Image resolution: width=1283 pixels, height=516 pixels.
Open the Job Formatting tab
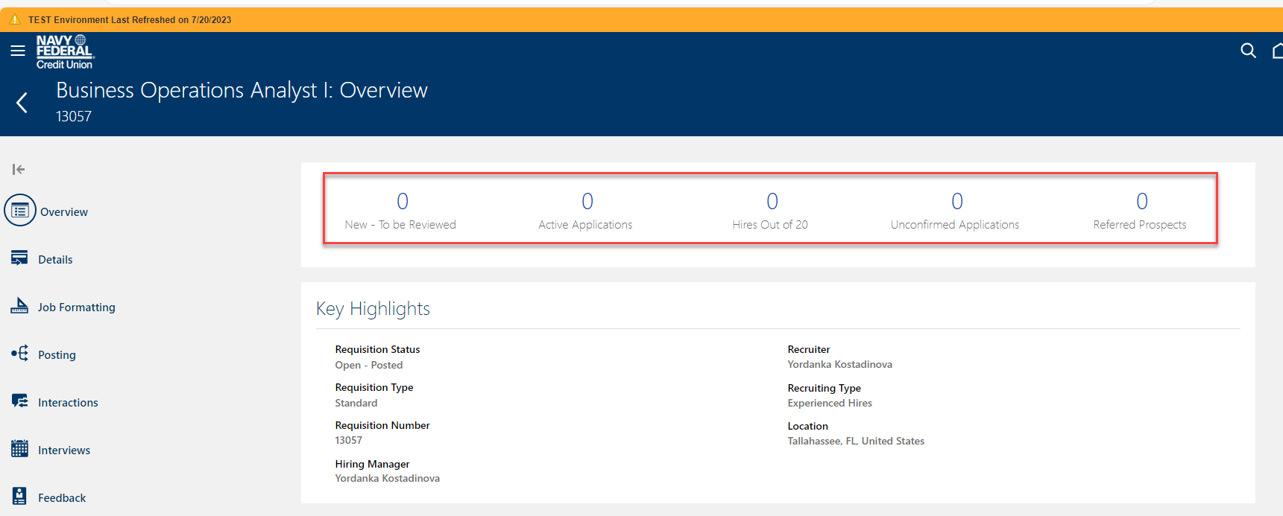[x=77, y=308]
